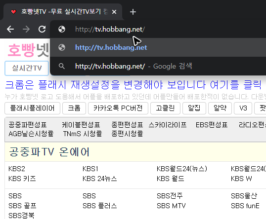
Task: Open a new tab with plus icon
Action: [133, 12]
